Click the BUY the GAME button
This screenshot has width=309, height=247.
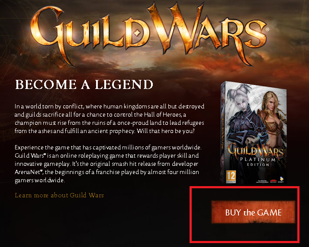coord(254,212)
